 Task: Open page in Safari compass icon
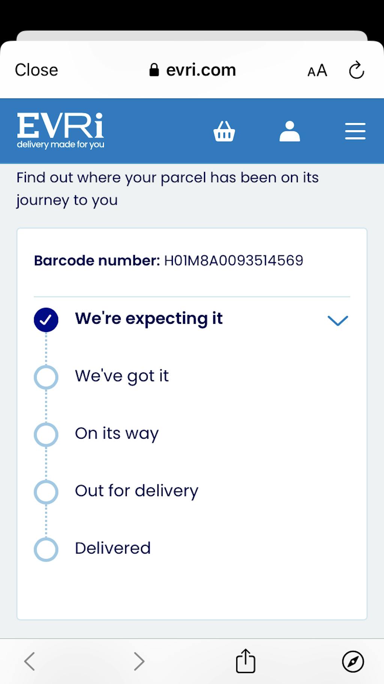coord(353,661)
